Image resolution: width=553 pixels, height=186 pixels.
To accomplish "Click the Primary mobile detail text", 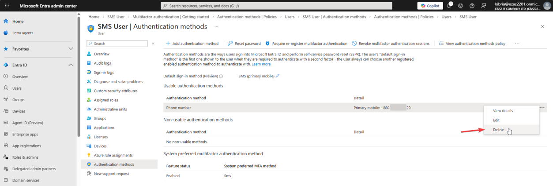I will tap(382, 107).
